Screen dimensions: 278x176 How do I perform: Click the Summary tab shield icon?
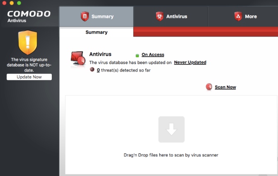pyautogui.click(x=85, y=16)
